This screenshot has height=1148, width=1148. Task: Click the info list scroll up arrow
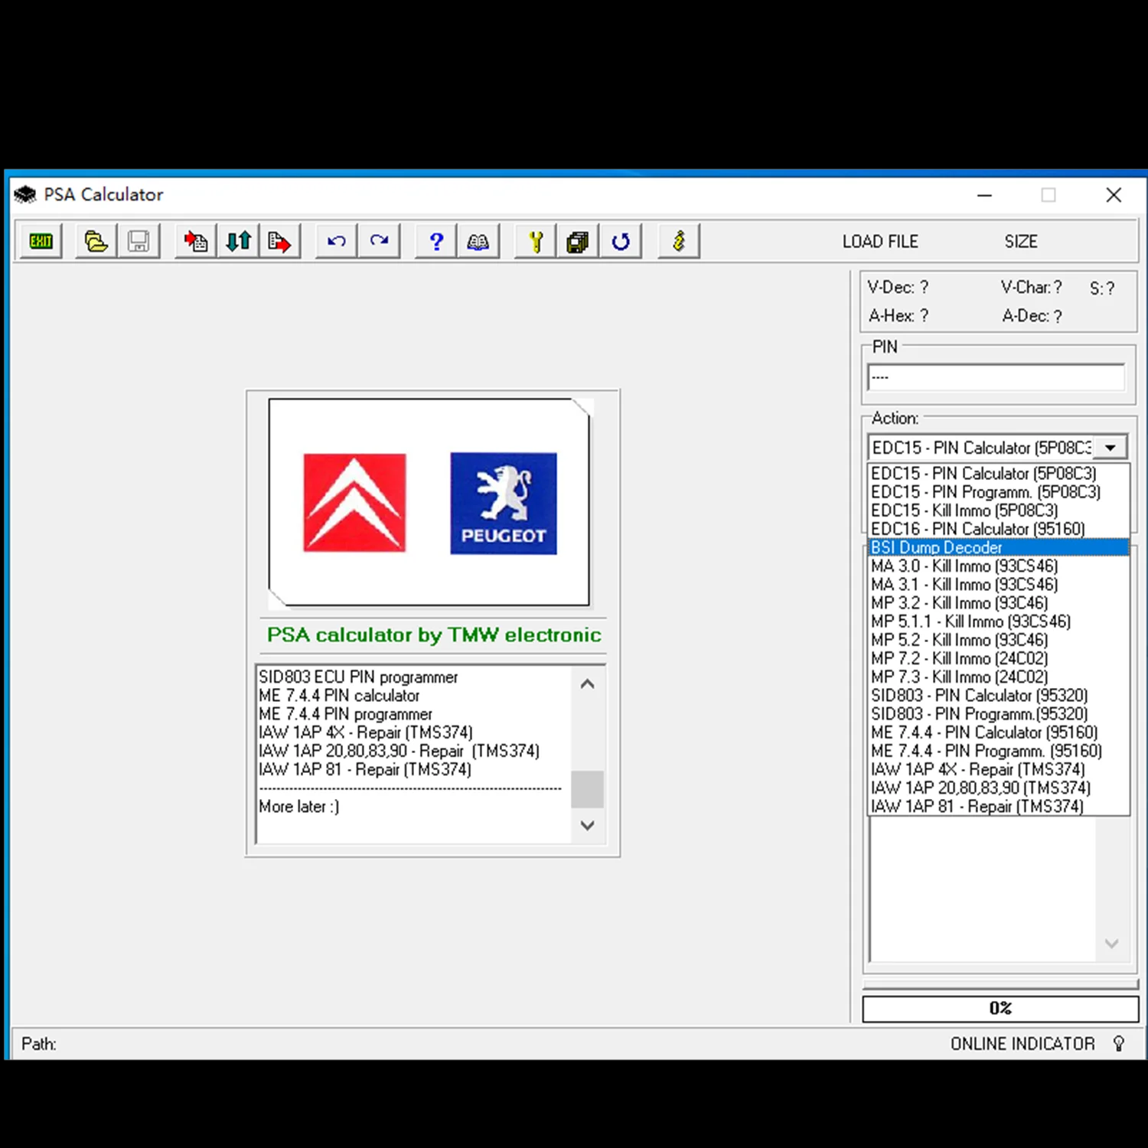(588, 684)
